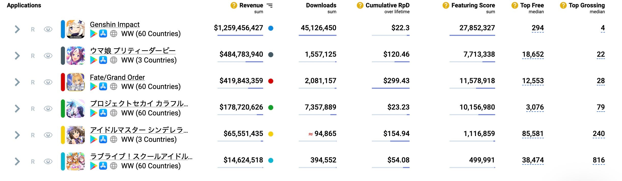Image resolution: width=622 pixels, height=181 pixels.
Task: Toggle visibility eye for アイドルマスター シンデレラ
Action: [x=48, y=135]
